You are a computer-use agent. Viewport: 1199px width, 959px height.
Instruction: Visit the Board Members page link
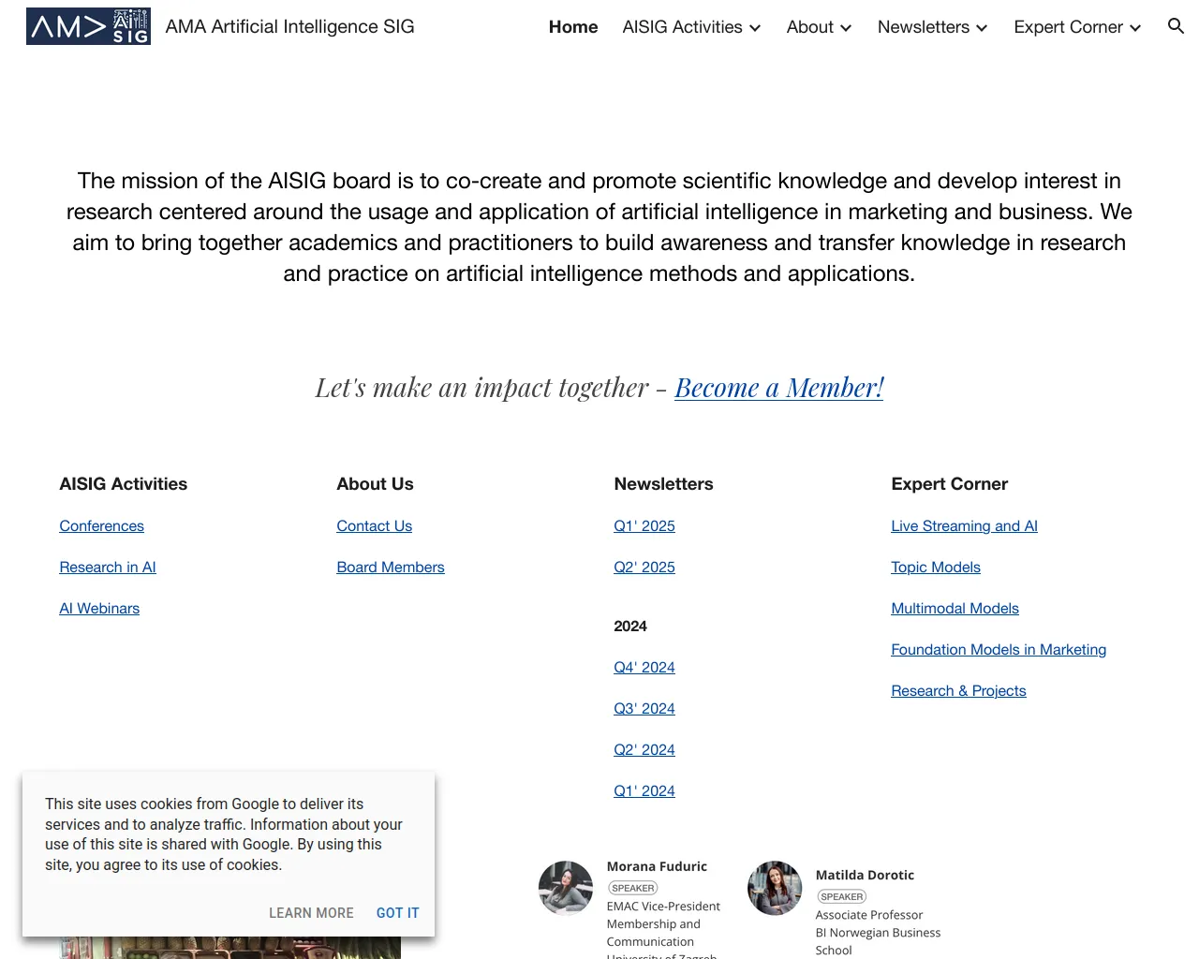click(390, 568)
